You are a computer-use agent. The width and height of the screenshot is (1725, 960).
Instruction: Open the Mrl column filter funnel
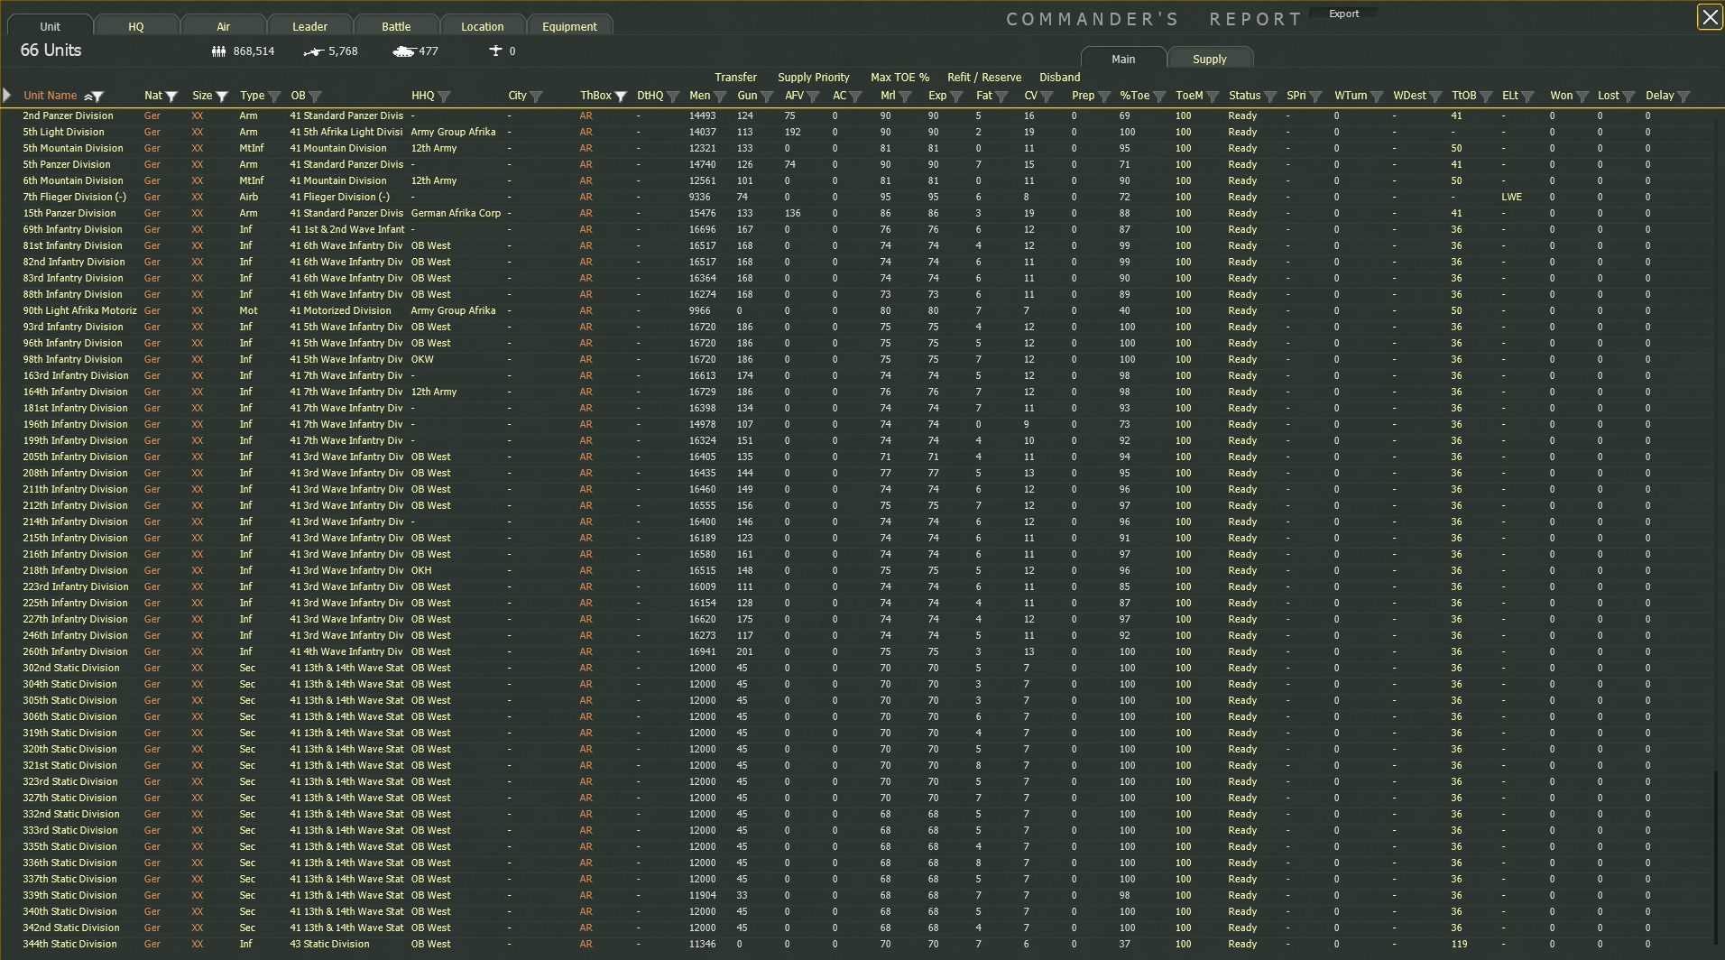(x=905, y=97)
